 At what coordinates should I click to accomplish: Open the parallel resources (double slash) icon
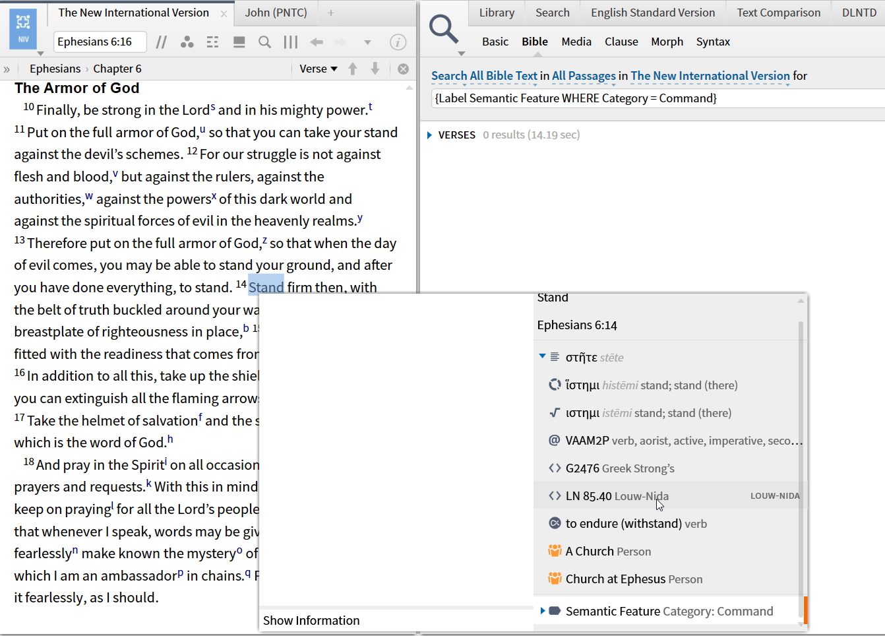click(162, 42)
